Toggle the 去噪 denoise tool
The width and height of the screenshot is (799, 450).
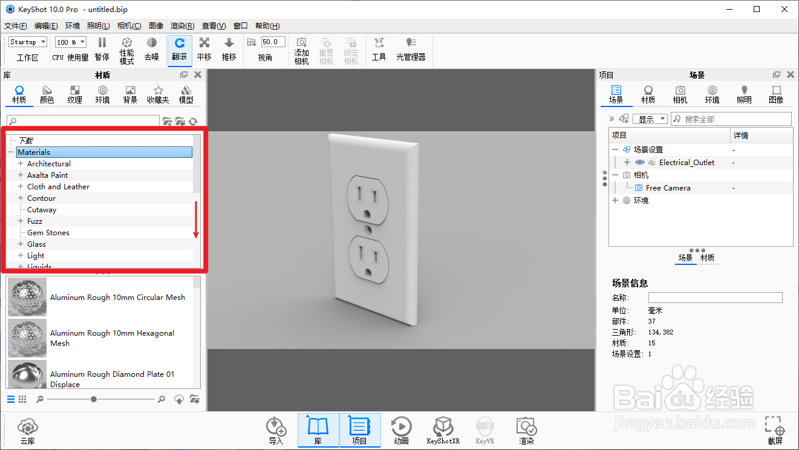pos(152,49)
